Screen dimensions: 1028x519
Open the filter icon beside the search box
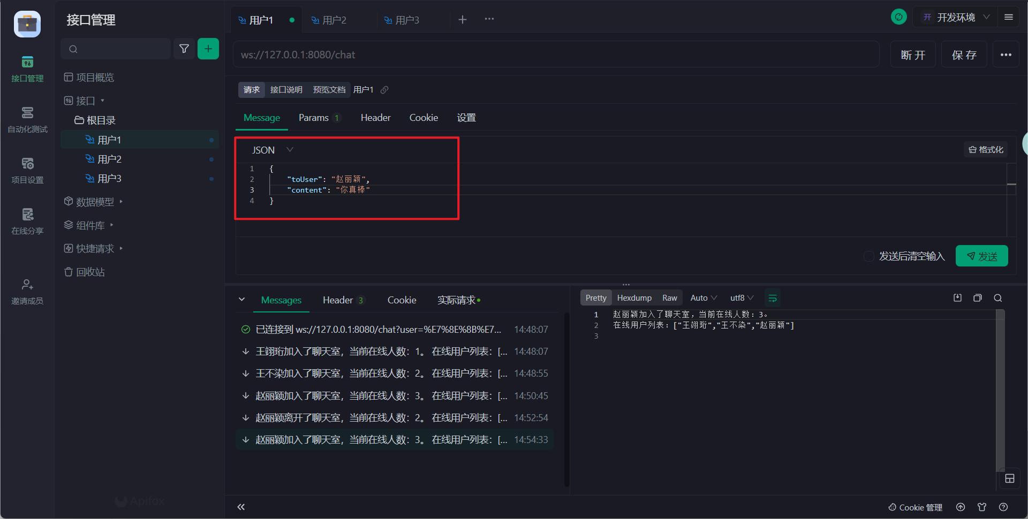(x=184, y=49)
